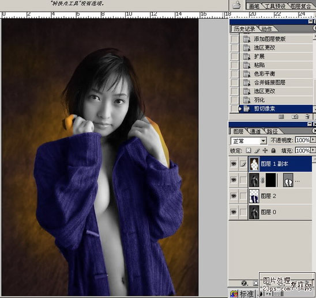
Task: Click the input method logo icon
Action: pyautogui.click(x=234, y=294)
